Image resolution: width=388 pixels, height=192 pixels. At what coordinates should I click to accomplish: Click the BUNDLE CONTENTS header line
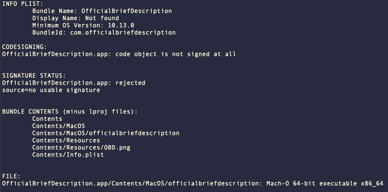70,112
